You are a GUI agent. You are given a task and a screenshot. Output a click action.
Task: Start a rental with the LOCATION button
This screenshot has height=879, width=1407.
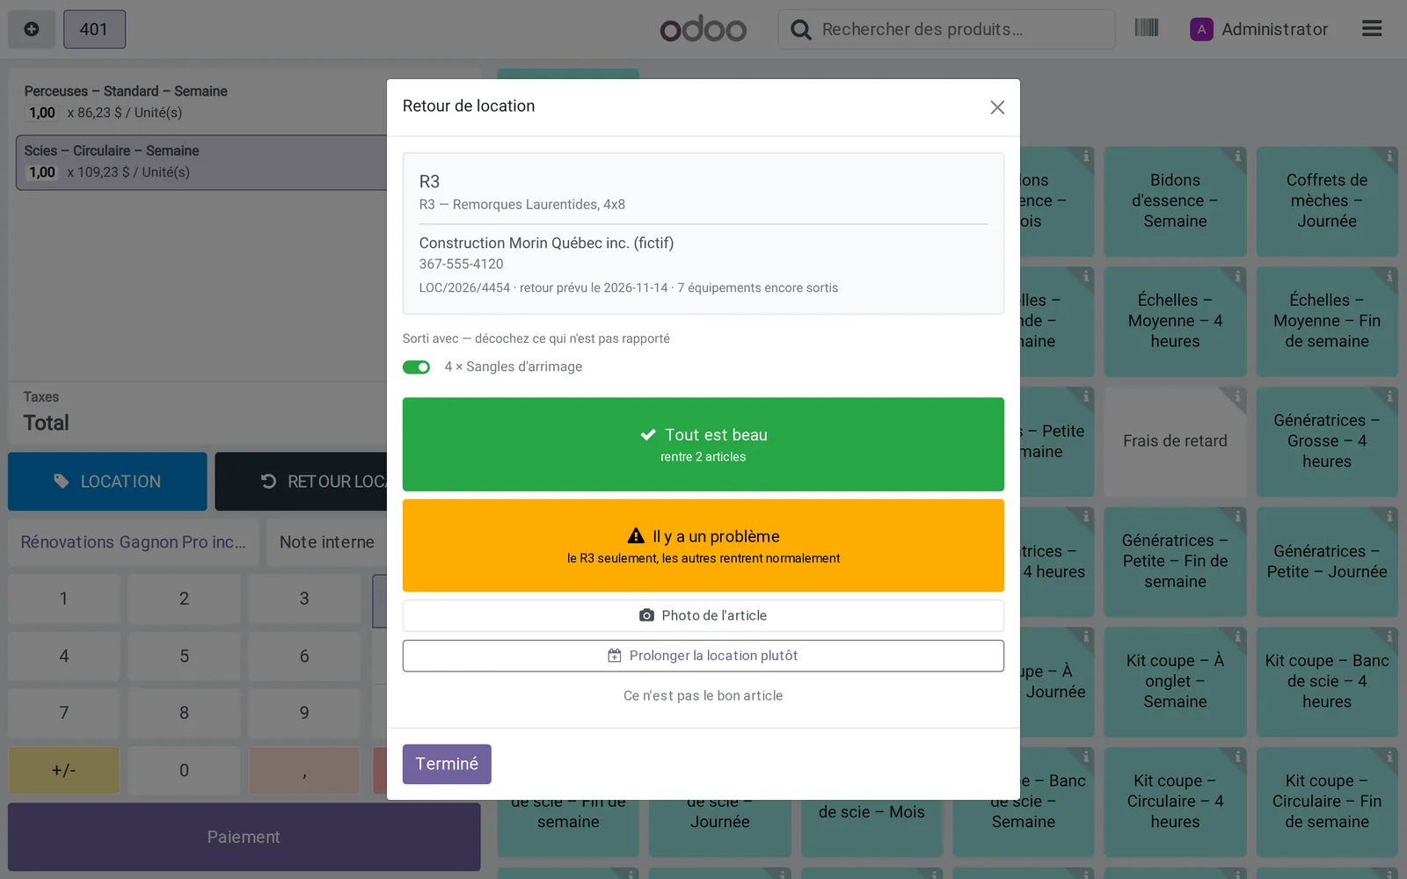point(107,482)
